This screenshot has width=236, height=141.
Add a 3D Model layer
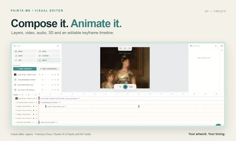pos(49,56)
